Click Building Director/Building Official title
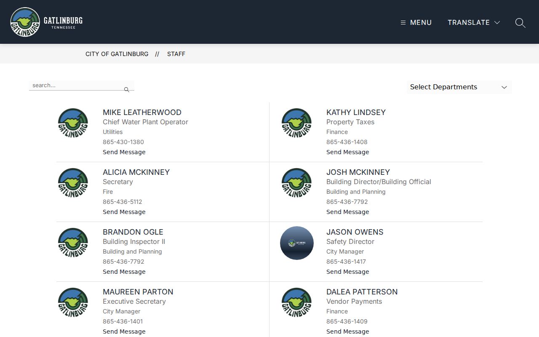Screen dimensions: 539x337 pyautogui.click(x=379, y=182)
